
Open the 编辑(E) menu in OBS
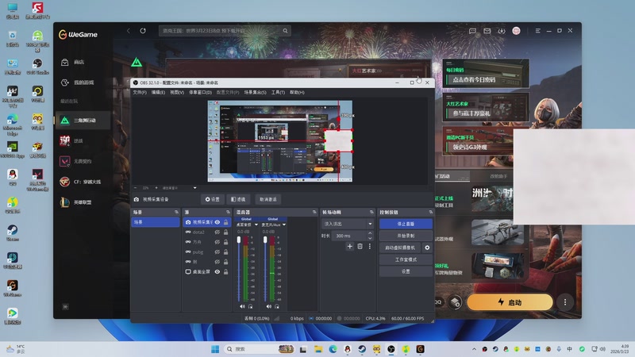(158, 92)
